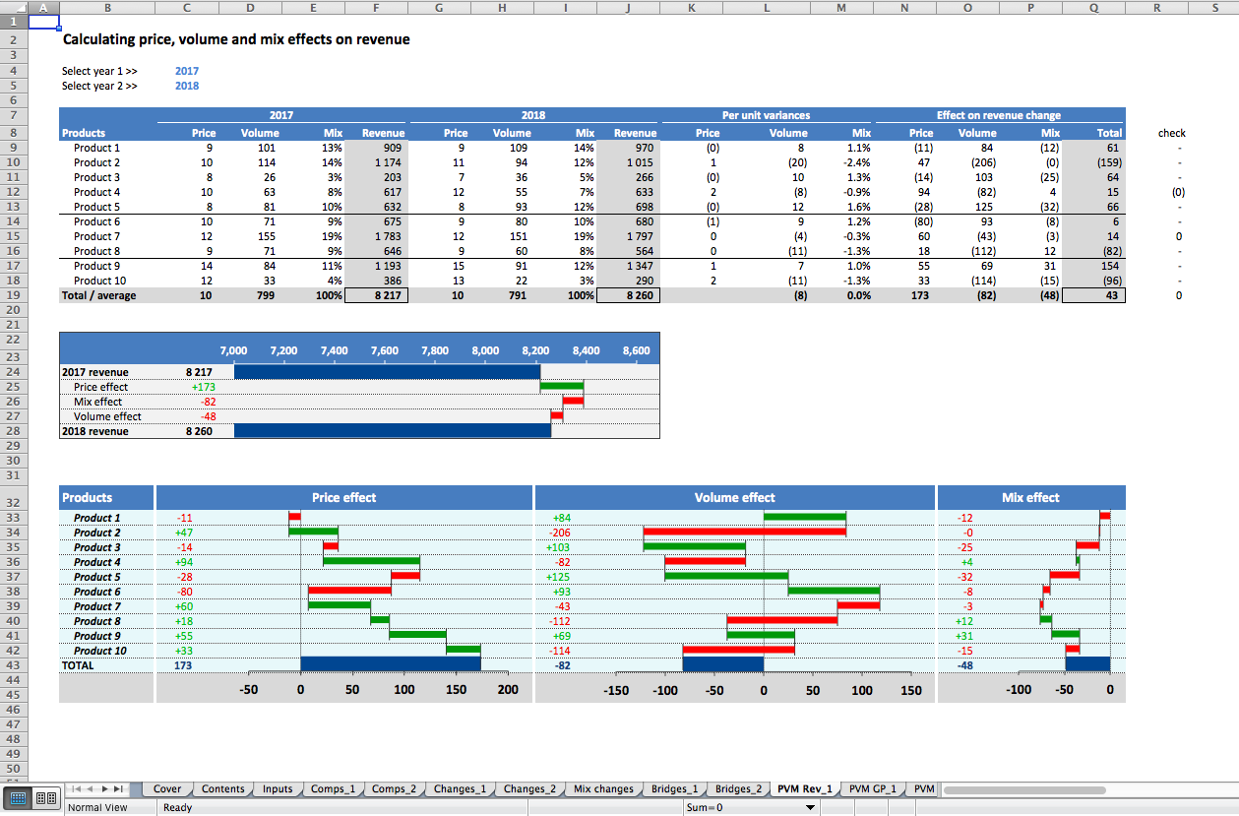1239x816 pixels.
Task: Select column header Q
Action: pos(1094,7)
